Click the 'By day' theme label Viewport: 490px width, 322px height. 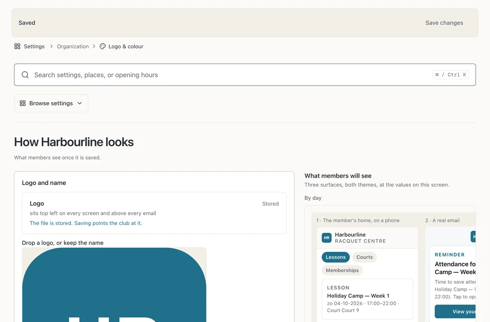313,198
